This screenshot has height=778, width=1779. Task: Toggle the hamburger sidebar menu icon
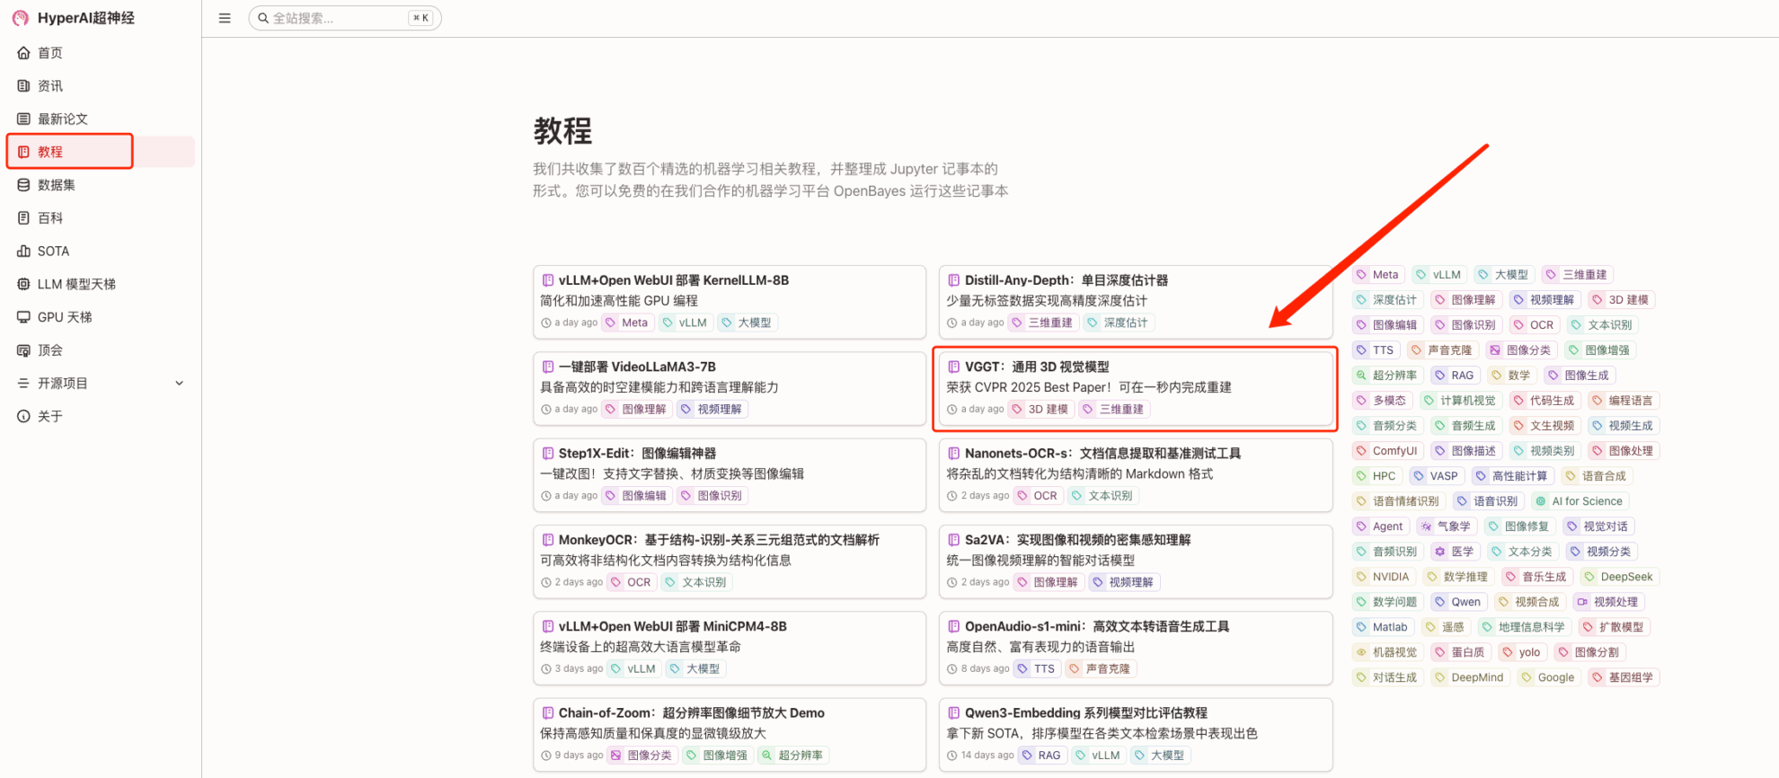pos(225,18)
